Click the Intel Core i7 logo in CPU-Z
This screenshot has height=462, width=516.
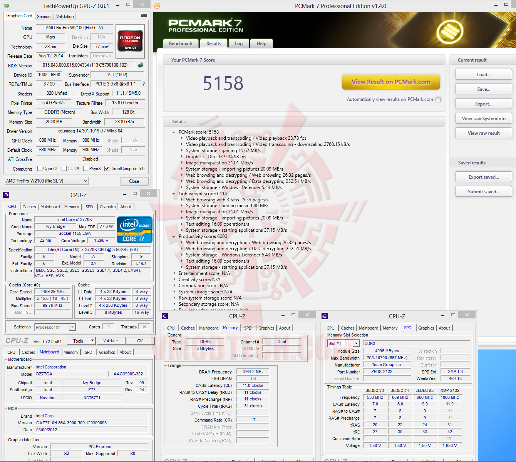click(x=134, y=229)
